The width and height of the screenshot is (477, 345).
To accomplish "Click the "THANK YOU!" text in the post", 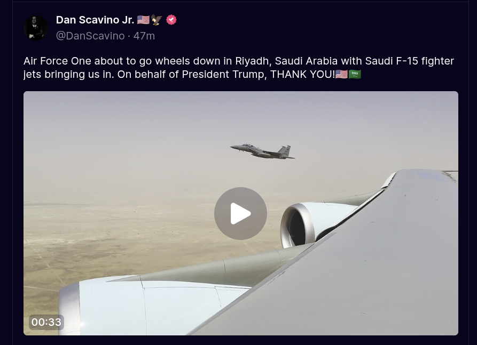I will (x=302, y=75).
